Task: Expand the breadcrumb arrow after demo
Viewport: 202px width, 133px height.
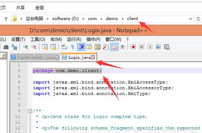Action: (123, 19)
